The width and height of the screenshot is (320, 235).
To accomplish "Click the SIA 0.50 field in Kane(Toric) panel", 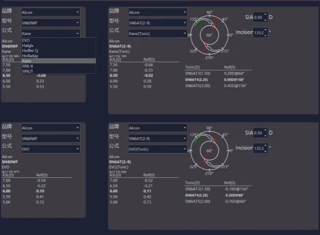I will click(x=259, y=17).
